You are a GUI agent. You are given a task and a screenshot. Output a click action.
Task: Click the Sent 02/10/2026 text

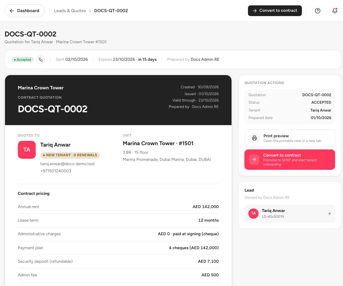72,59
